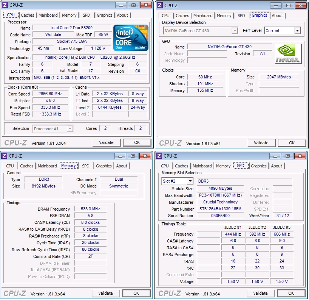Open the Processor #1 selection dropdown
Viewport: 309px width, 300px height.
point(70,129)
